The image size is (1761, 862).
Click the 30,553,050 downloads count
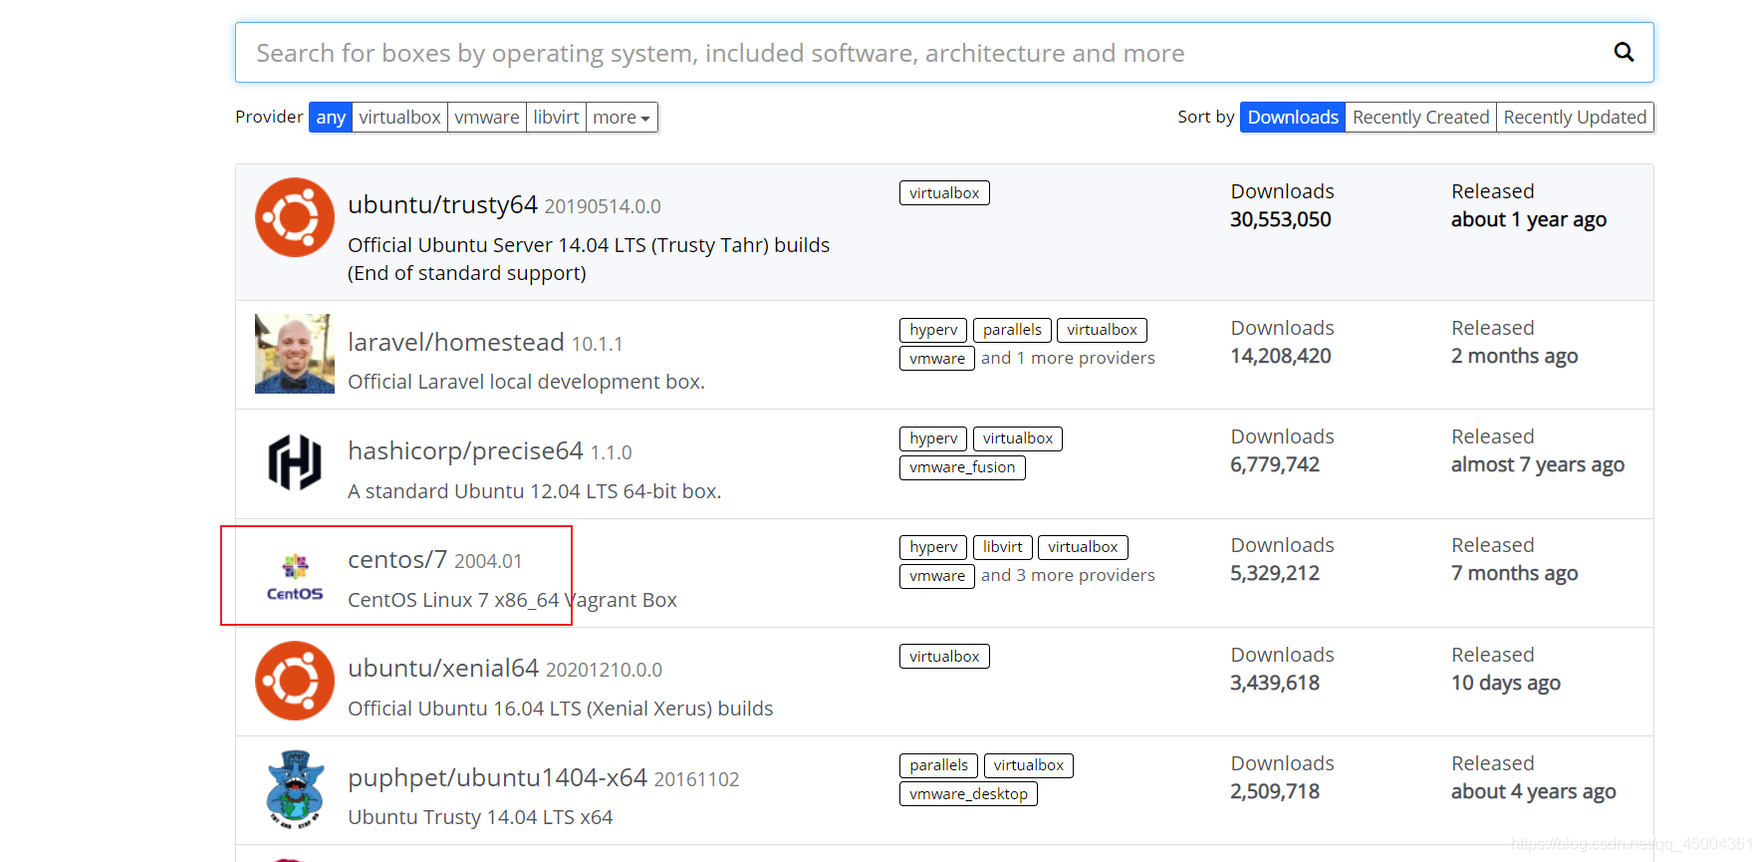point(1281,219)
